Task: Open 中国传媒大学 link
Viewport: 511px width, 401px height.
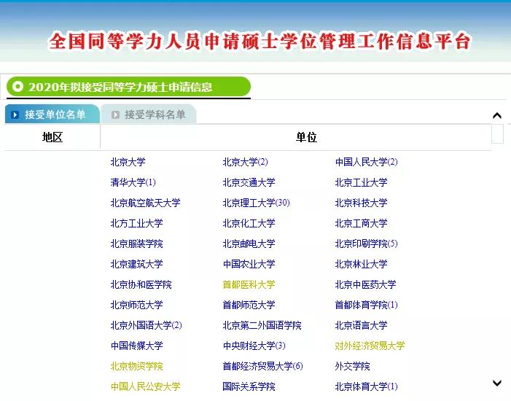Action: (x=136, y=346)
